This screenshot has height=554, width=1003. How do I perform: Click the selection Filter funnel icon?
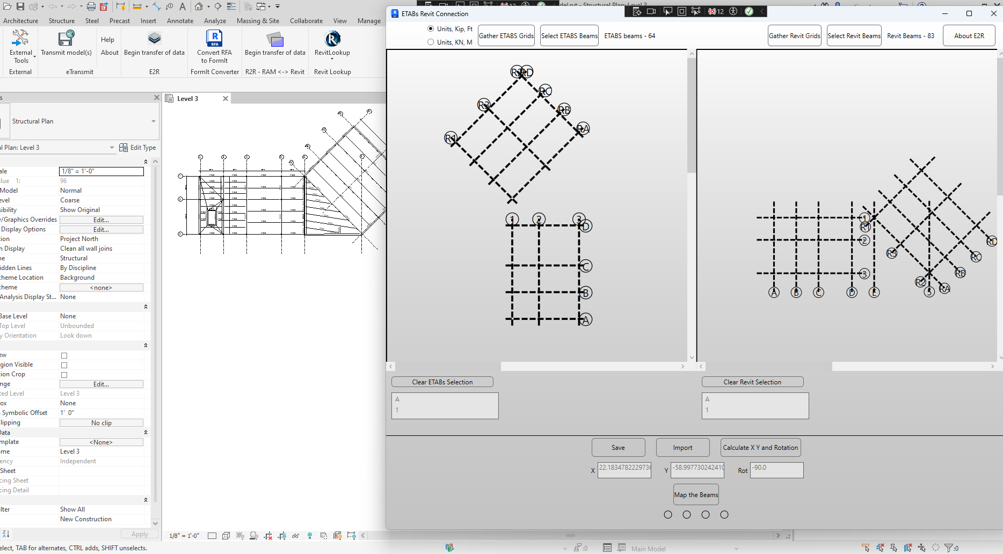[x=949, y=548]
